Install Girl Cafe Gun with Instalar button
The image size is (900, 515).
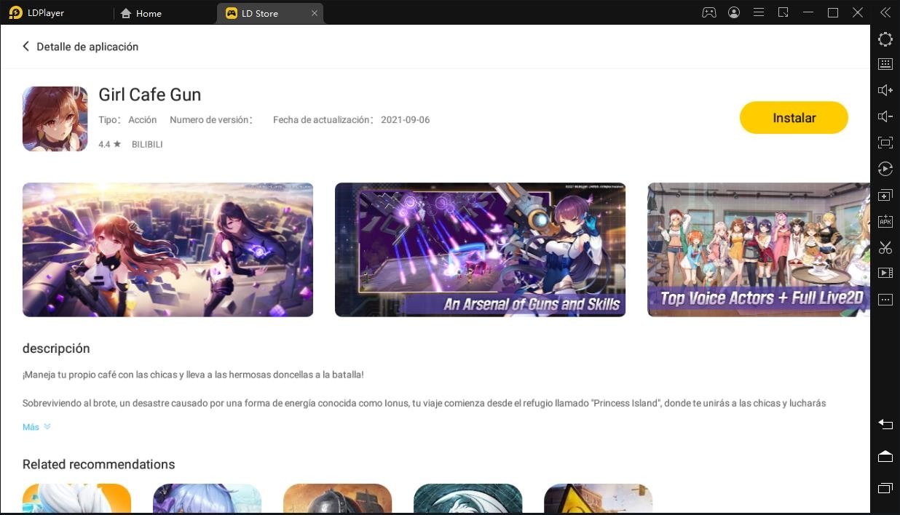click(x=794, y=118)
